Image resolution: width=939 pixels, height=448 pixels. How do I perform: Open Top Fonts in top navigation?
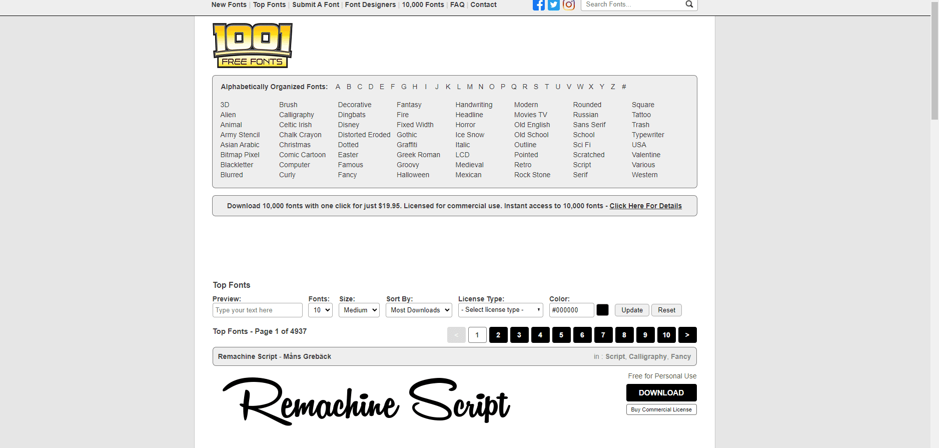[x=270, y=5]
